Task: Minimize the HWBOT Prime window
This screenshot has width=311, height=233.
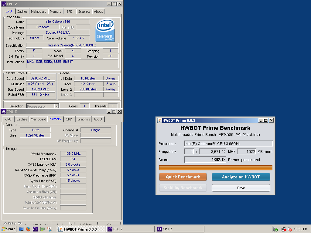Action: 261,120
